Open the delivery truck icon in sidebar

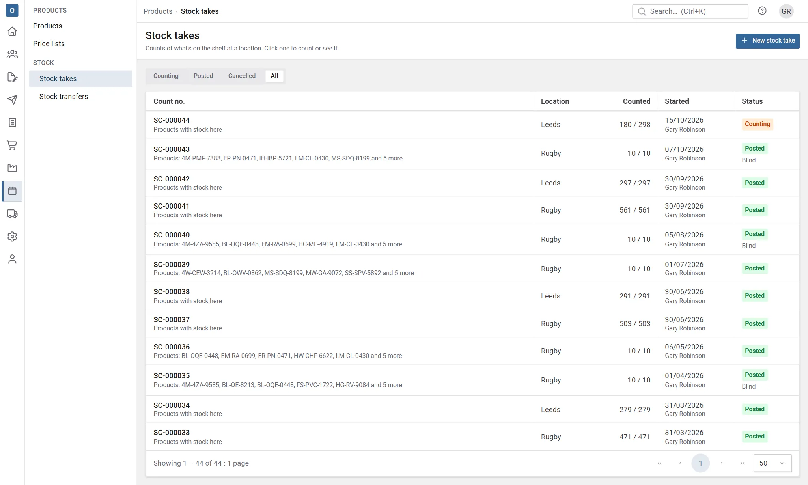(x=12, y=214)
